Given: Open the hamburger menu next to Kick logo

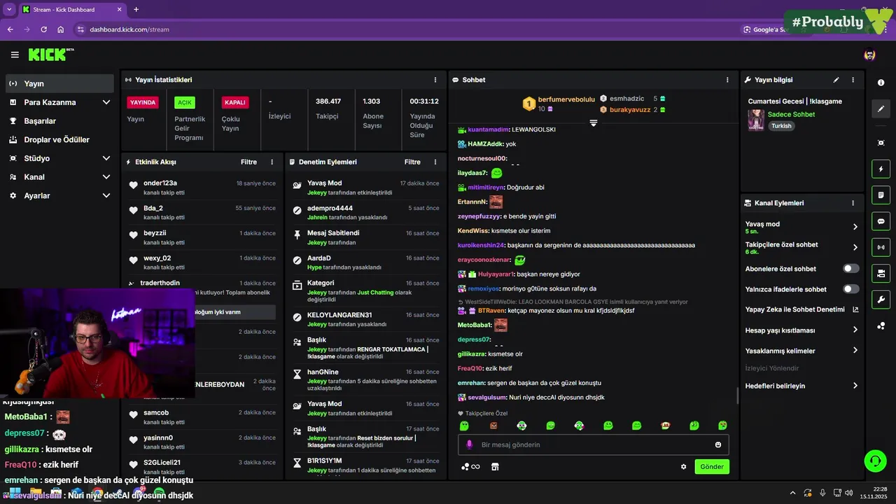Looking at the screenshot, I should 15,55.
